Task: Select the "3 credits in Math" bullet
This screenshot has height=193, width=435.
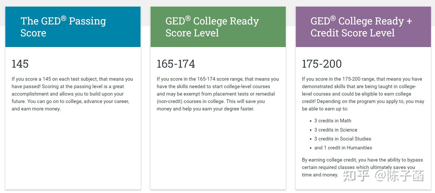Action: tap(333, 121)
